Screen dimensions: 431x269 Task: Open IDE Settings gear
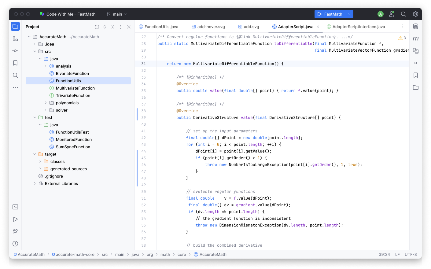click(416, 14)
